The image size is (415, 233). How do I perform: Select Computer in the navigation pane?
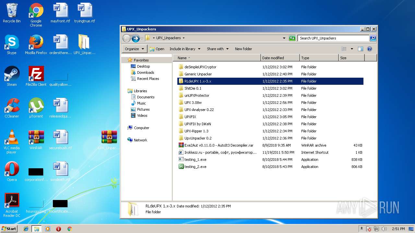[141, 128]
